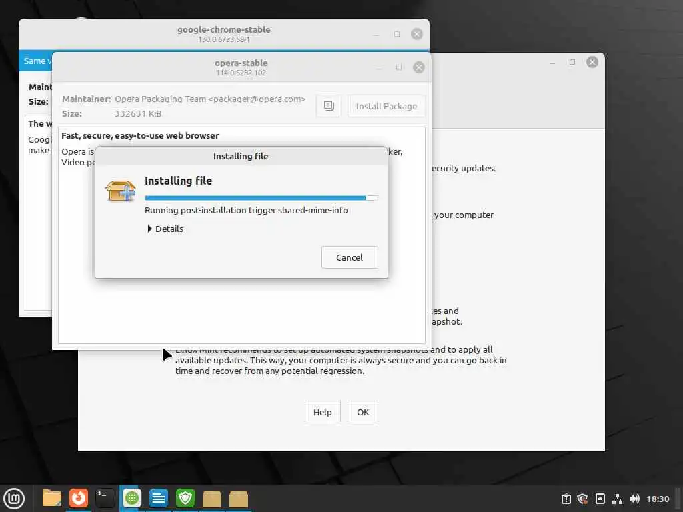Close the google-chrome-stable window
The image size is (683, 512).
(416, 34)
